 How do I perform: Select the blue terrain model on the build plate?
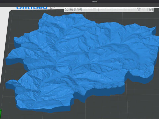[x=82, y=62]
